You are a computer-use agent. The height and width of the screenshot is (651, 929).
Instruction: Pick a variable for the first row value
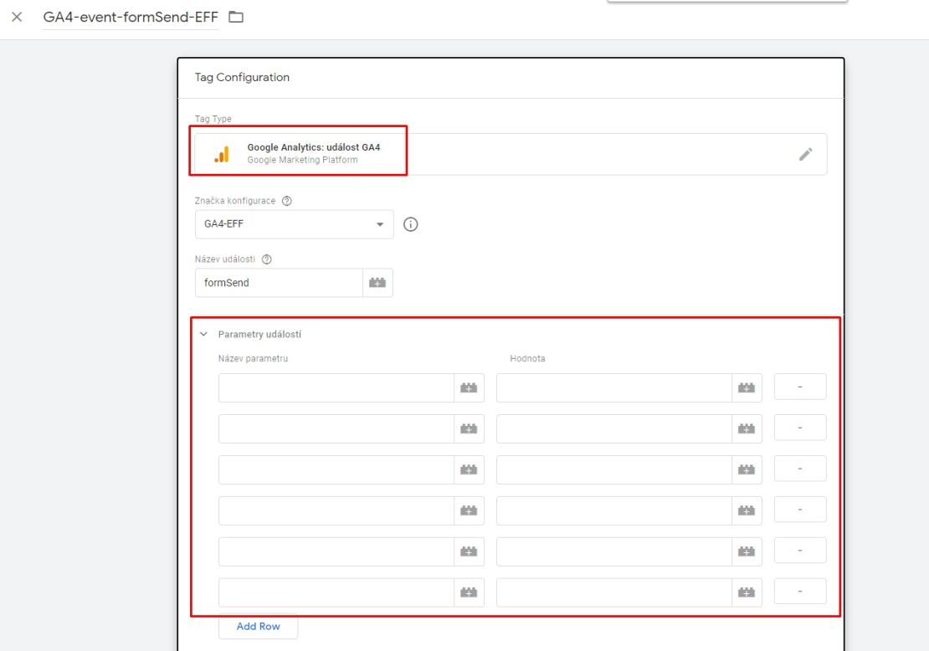pos(747,387)
